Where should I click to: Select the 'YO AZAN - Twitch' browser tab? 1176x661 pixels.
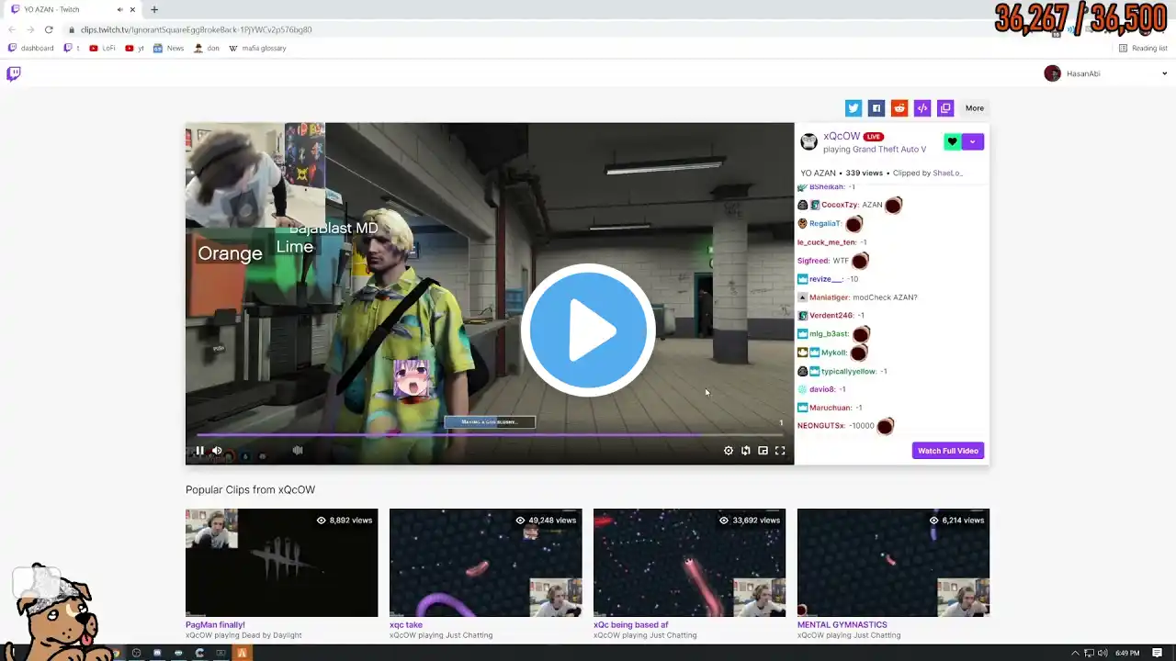pyautogui.click(x=73, y=10)
